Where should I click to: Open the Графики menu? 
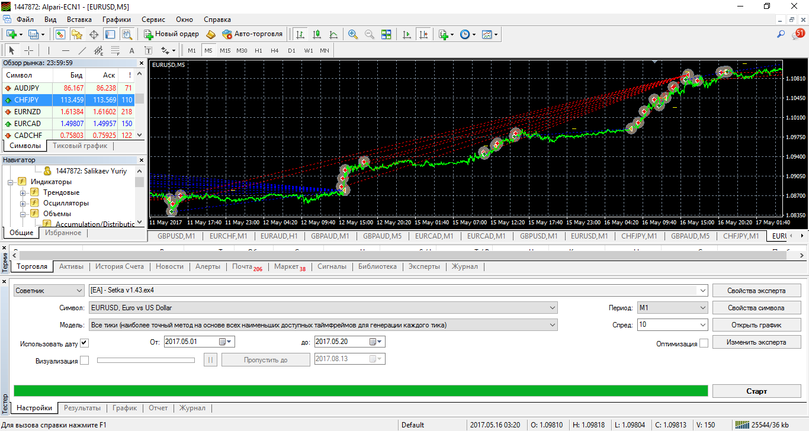point(117,20)
